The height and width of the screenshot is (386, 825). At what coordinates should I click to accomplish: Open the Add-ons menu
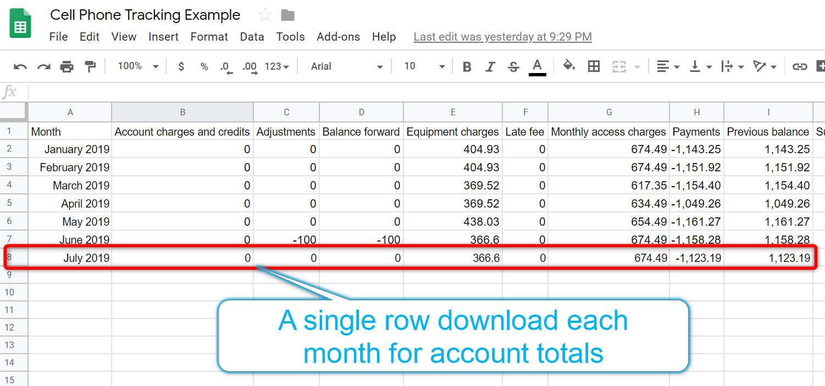tap(338, 36)
